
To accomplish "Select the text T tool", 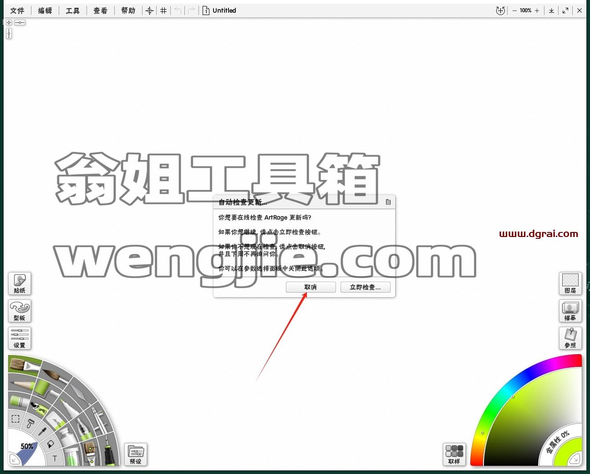I will pyautogui.click(x=55, y=459).
